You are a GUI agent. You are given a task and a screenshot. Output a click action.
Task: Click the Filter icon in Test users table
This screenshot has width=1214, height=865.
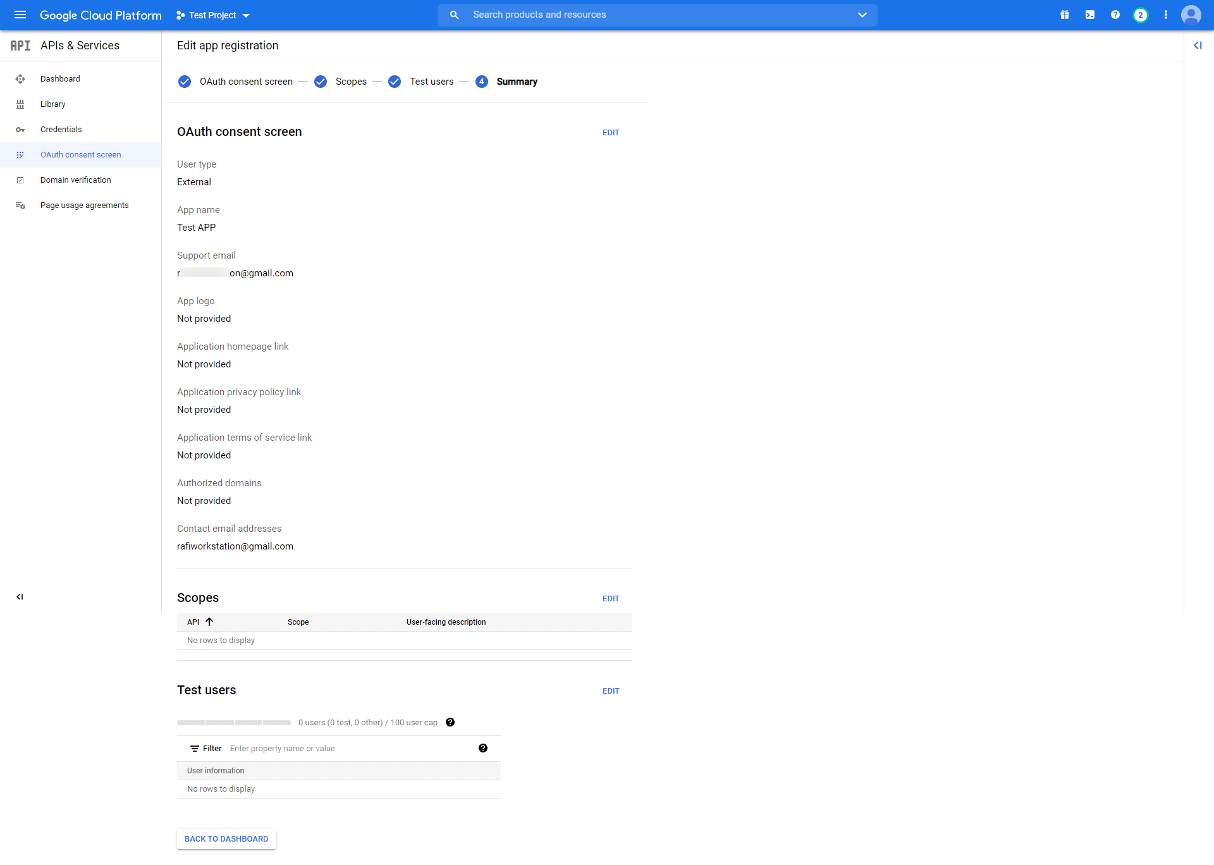point(196,748)
